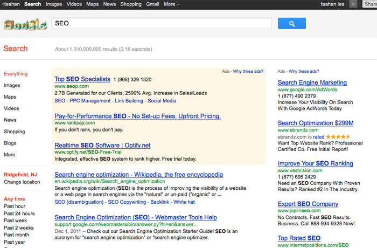Select Search in the top bar

[x=32, y=4]
